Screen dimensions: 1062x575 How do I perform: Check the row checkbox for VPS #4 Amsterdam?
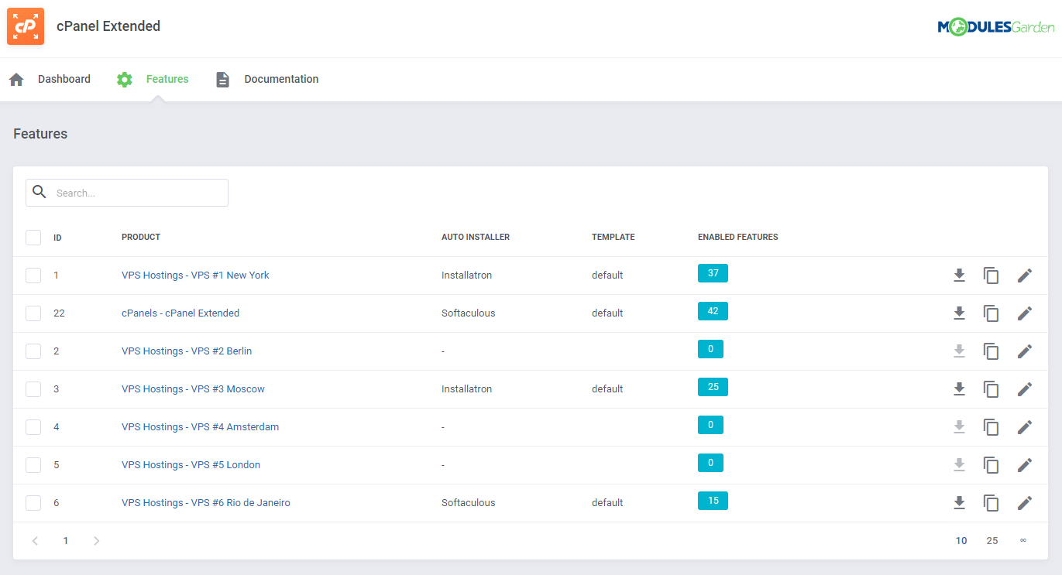pos(33,426)
